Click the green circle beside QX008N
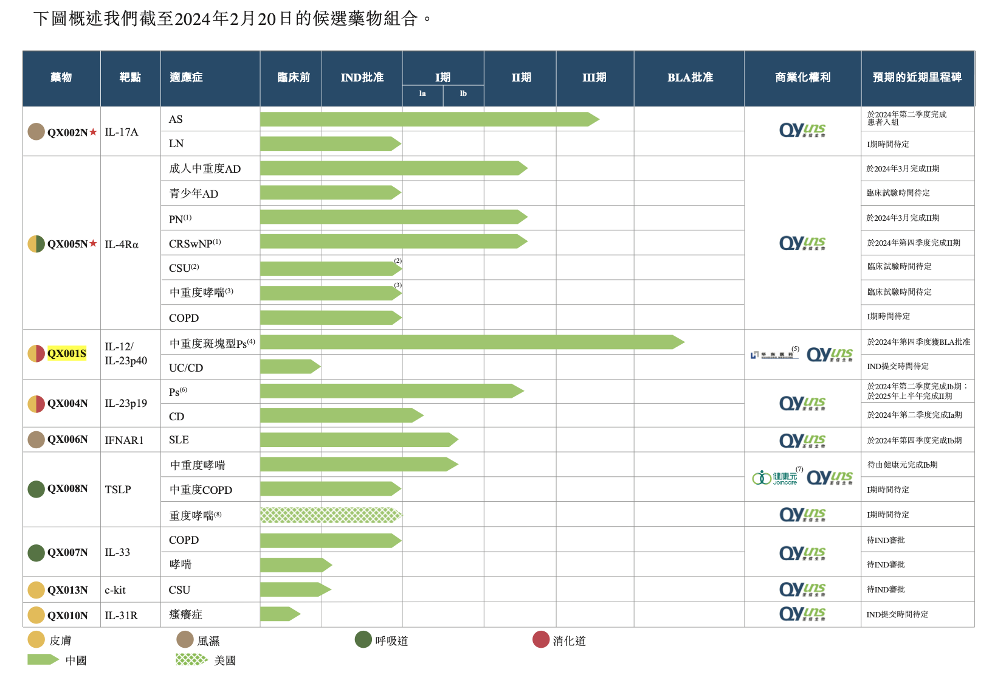The image size is (992, 680). tap(36, 489)
